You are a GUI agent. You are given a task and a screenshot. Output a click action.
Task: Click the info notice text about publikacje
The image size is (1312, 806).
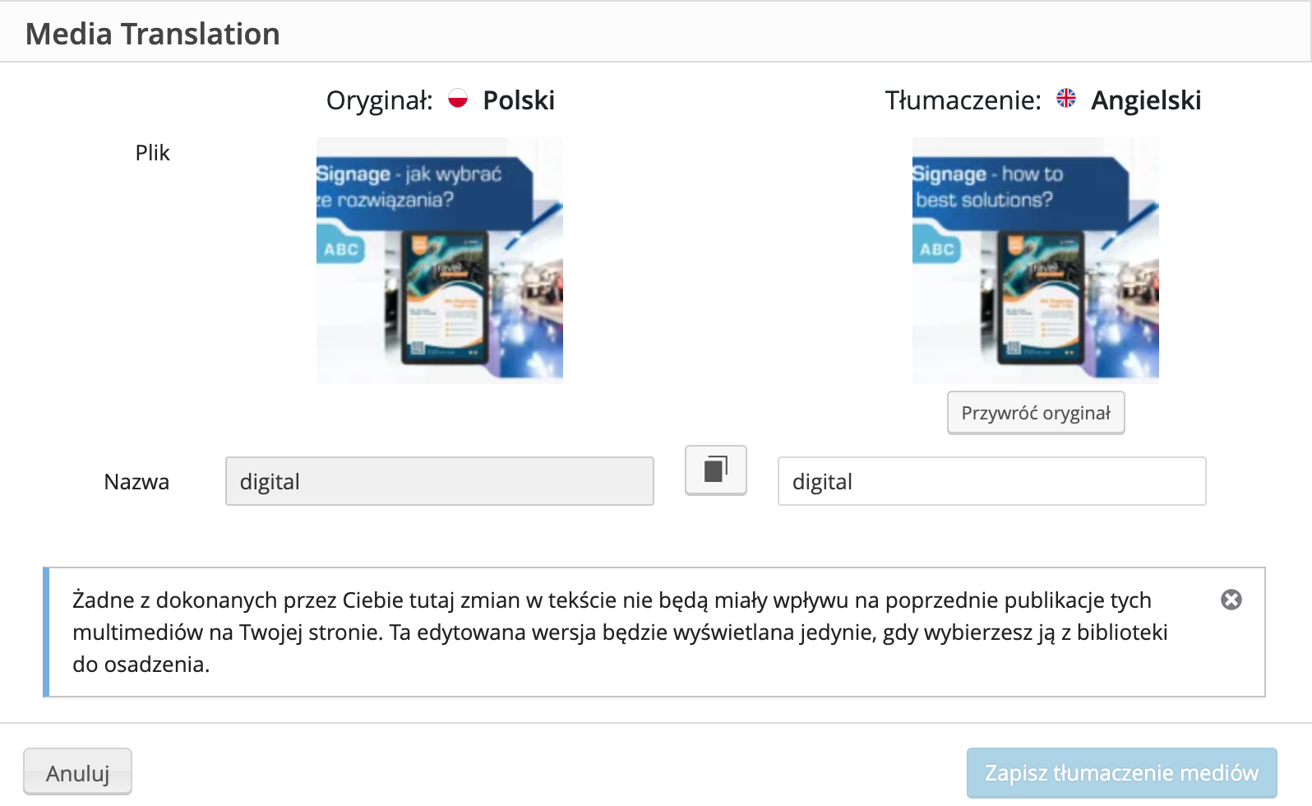620,632
